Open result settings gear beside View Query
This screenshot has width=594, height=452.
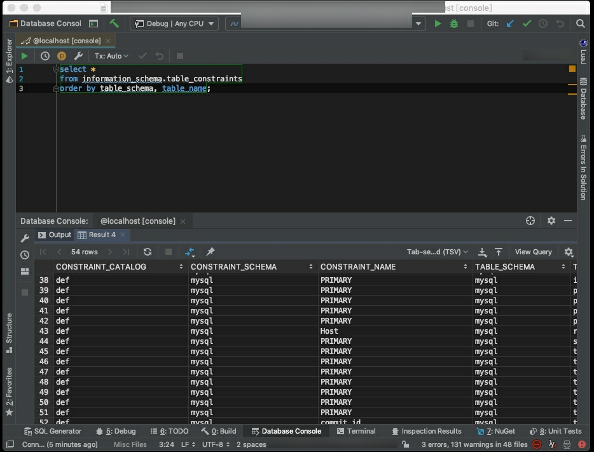tap(569, 252)
